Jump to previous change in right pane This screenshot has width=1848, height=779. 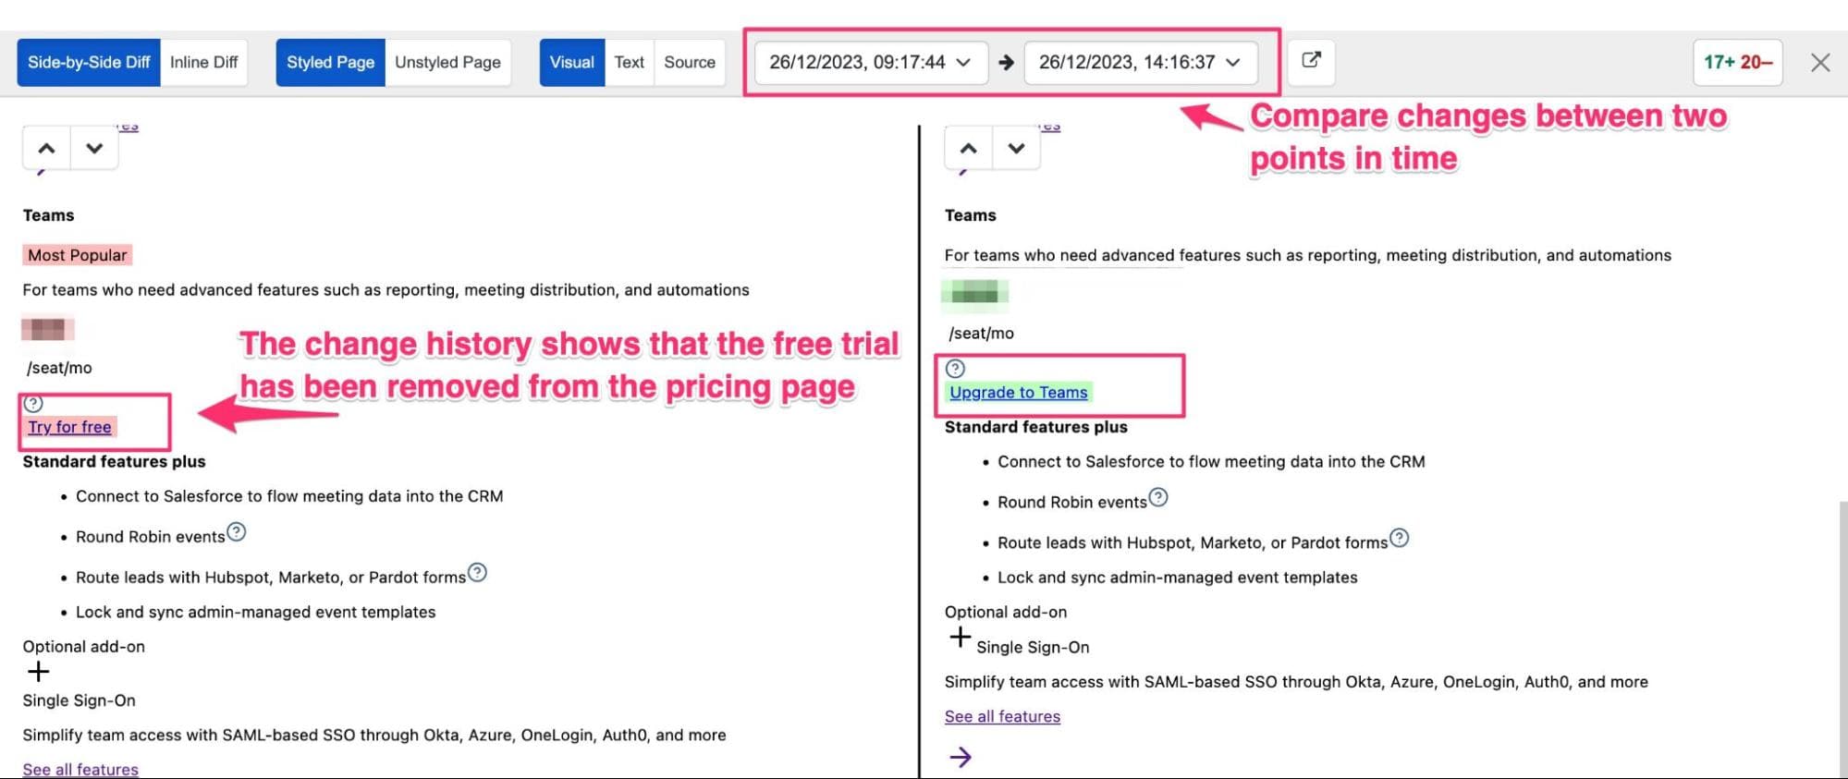click(x=968, y=148)
